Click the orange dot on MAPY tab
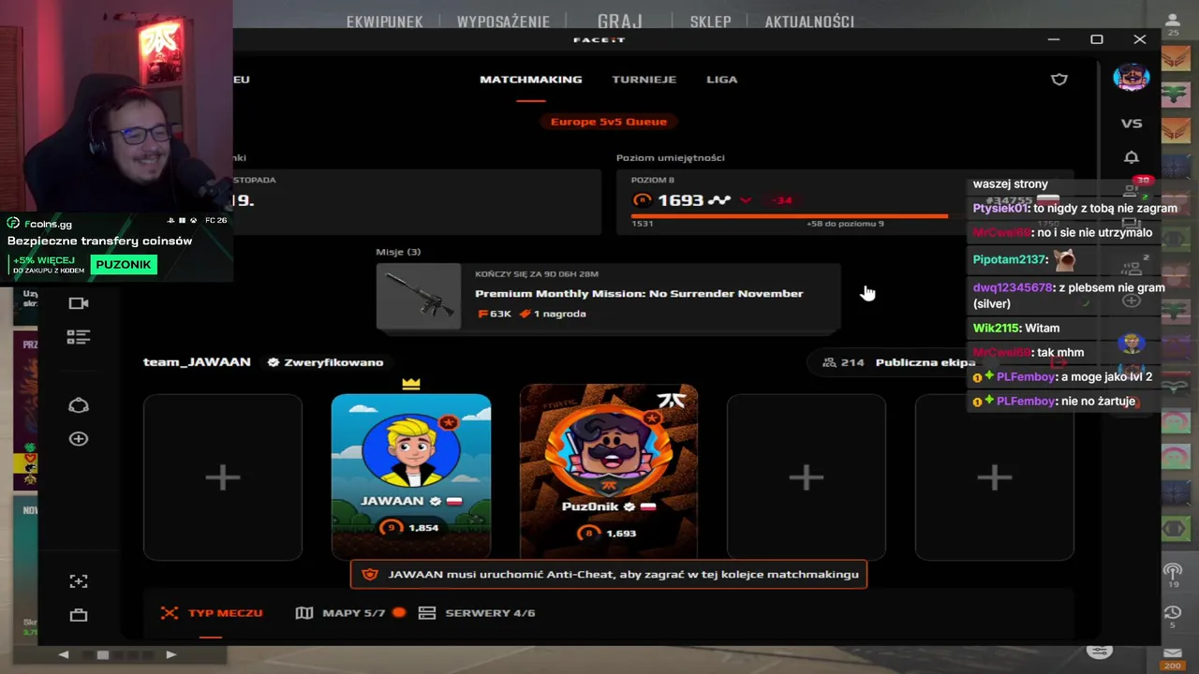Screen dimensions: 1199x674 point(399,613)
